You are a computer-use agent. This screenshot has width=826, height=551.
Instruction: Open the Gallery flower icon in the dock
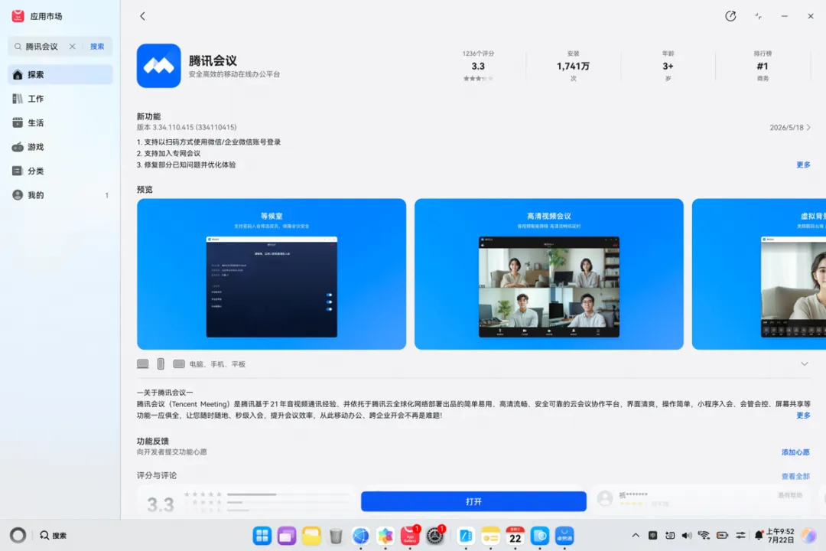pyautogui.click(x=385, y=536)
